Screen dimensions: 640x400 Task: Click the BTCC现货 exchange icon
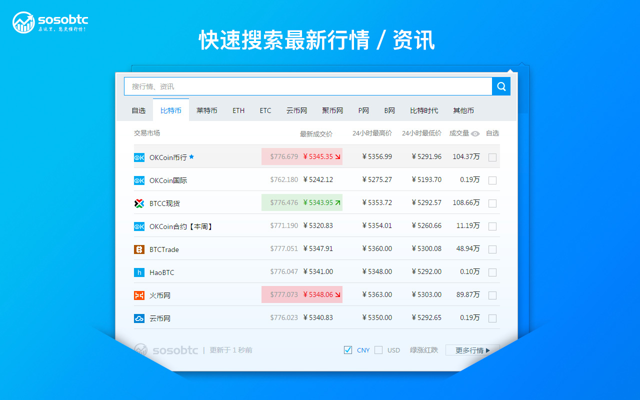[x=139, y=203]
